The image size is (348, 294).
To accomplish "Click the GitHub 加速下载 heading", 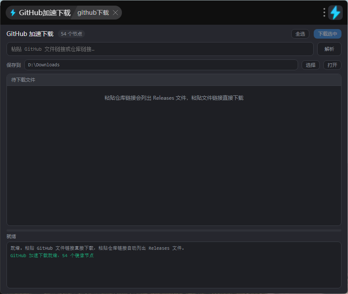I will [30, 34].
